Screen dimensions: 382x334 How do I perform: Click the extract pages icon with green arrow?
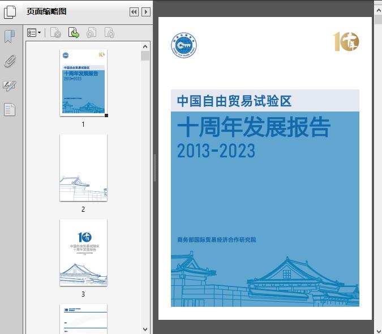74,33
